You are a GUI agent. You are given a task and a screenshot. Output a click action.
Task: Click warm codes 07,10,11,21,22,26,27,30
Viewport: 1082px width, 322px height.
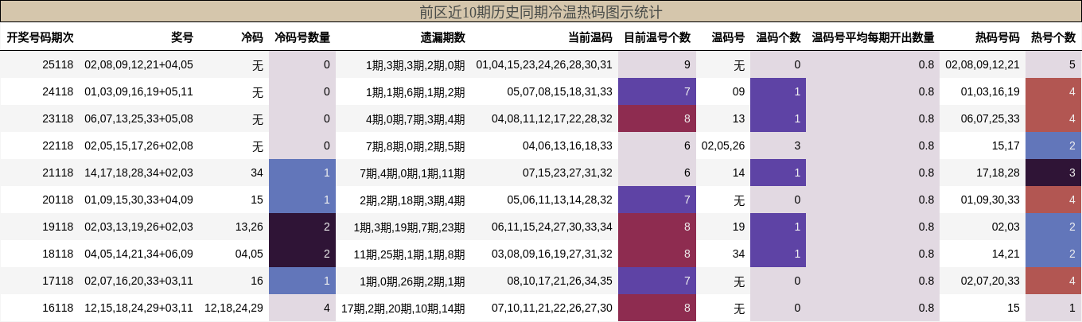point(552,308)
